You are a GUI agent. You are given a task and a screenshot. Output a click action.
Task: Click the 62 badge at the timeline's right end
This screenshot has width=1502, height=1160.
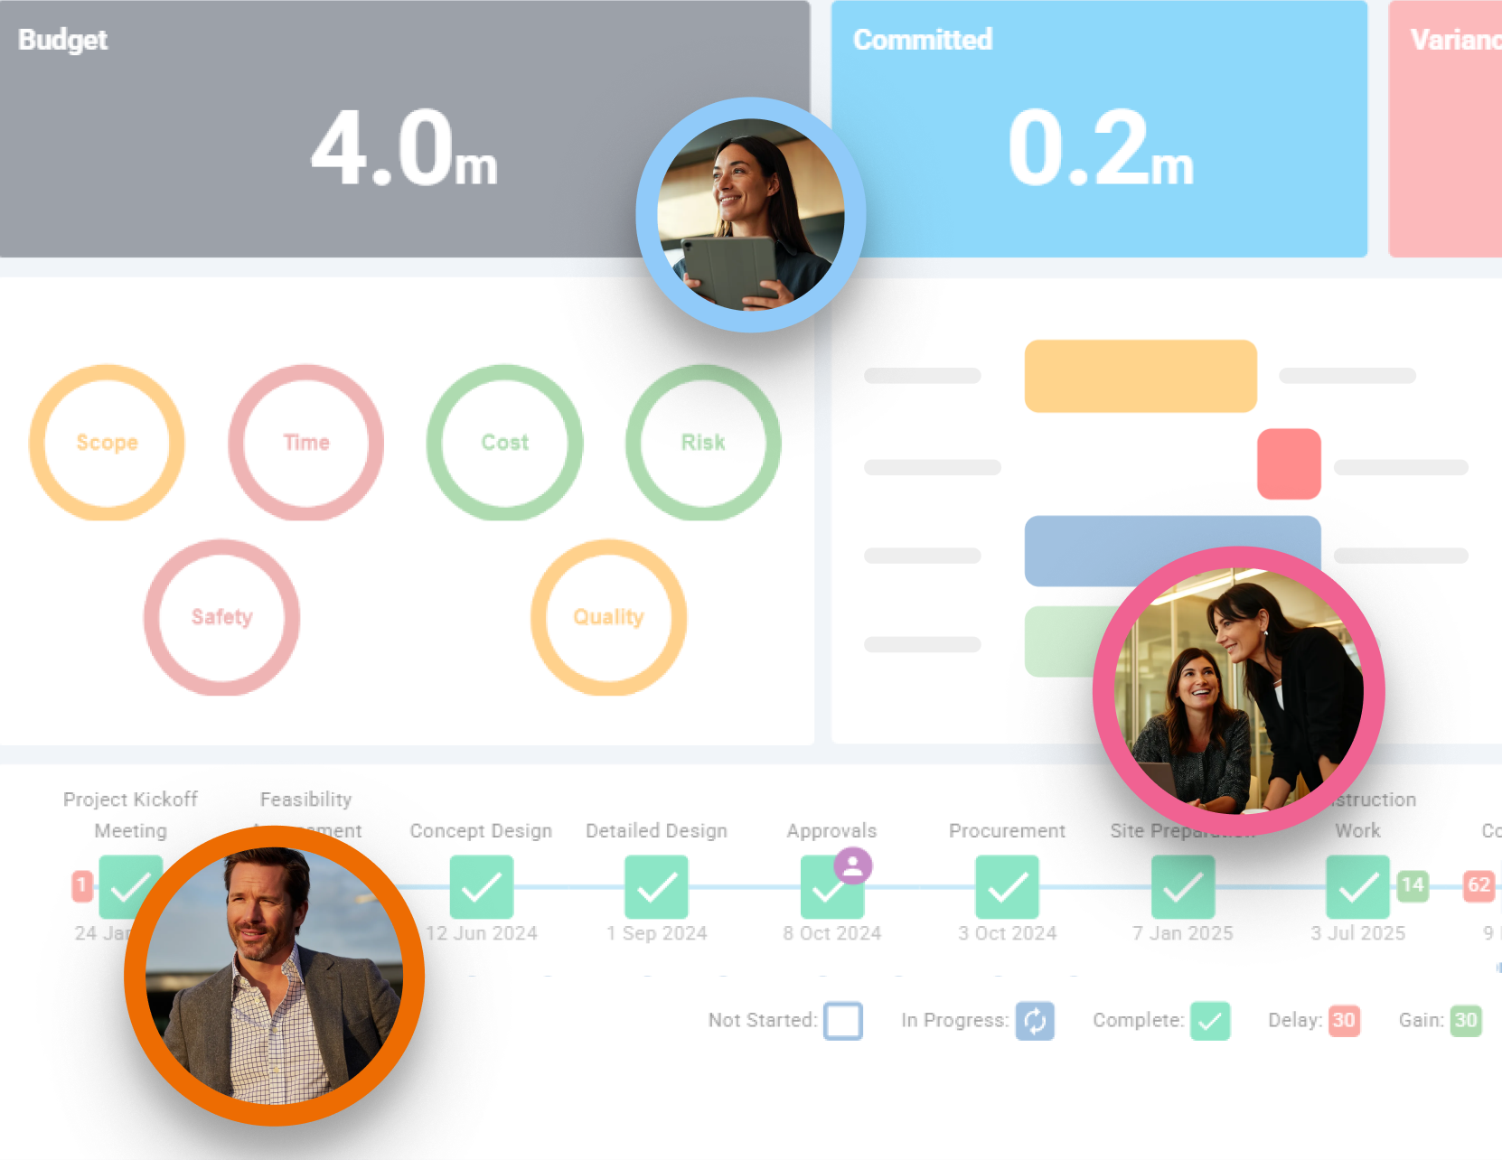(x=1479, y=887)
